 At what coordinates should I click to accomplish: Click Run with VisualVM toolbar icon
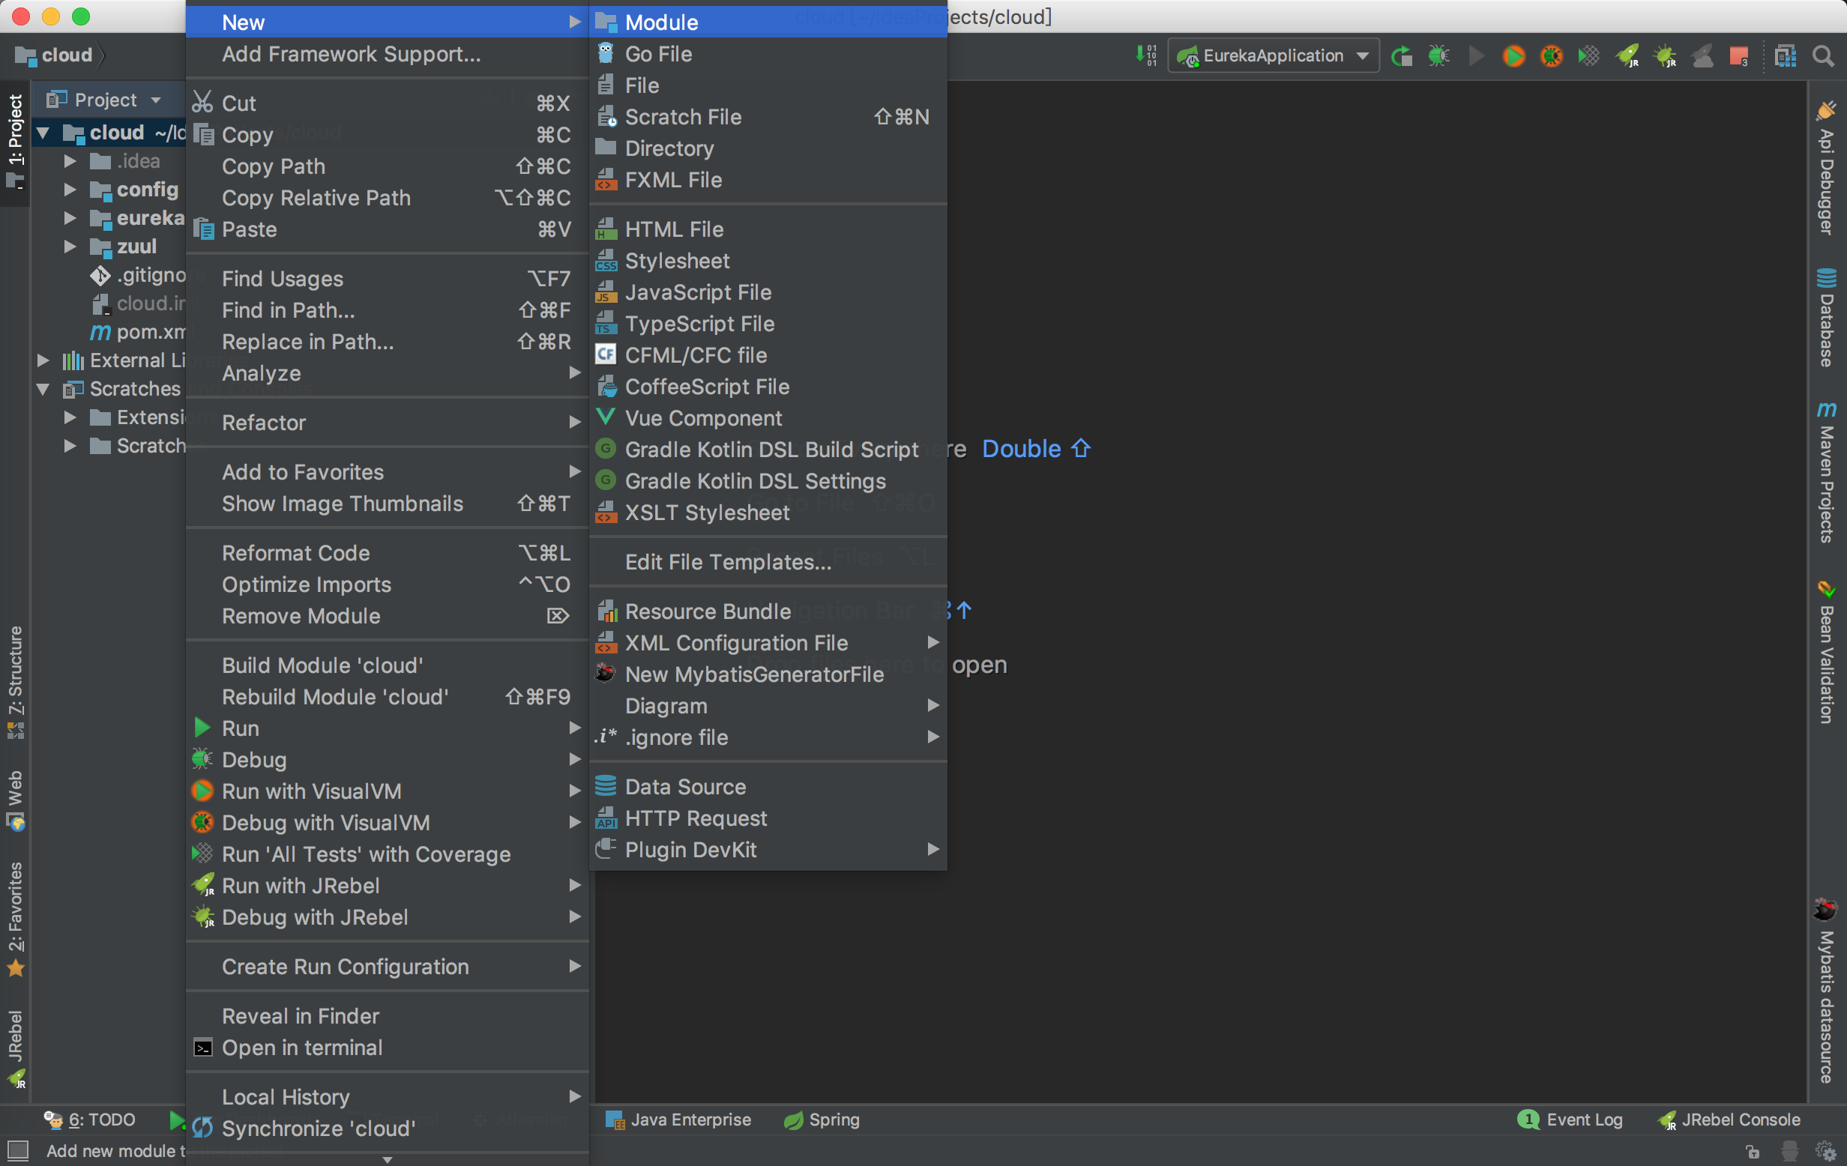pyautogui.click(x=1513, y=56)
